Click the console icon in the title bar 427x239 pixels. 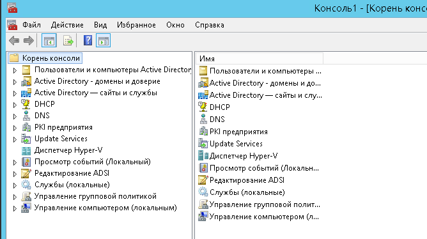12,8
